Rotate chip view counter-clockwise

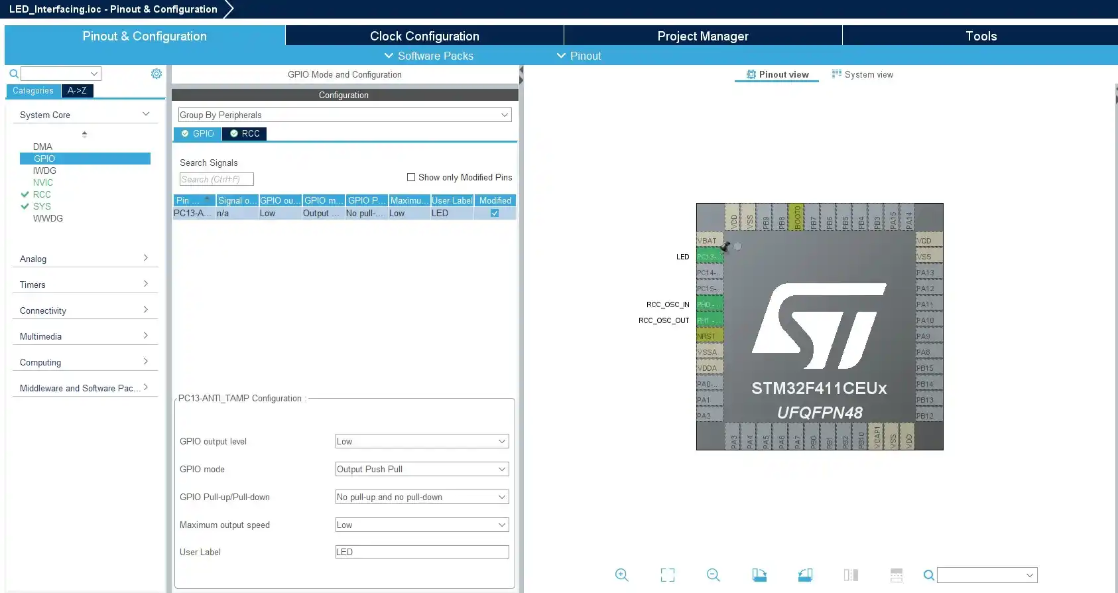coord(805,575)
